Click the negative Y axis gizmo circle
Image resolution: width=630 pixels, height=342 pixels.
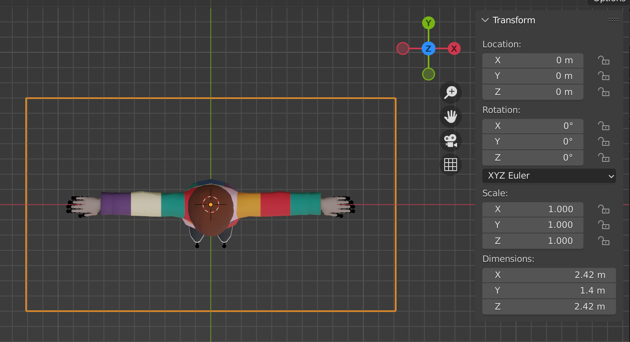click(429, 74)
